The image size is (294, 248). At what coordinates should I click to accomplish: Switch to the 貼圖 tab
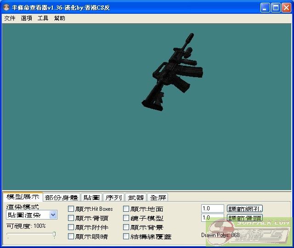91,197
